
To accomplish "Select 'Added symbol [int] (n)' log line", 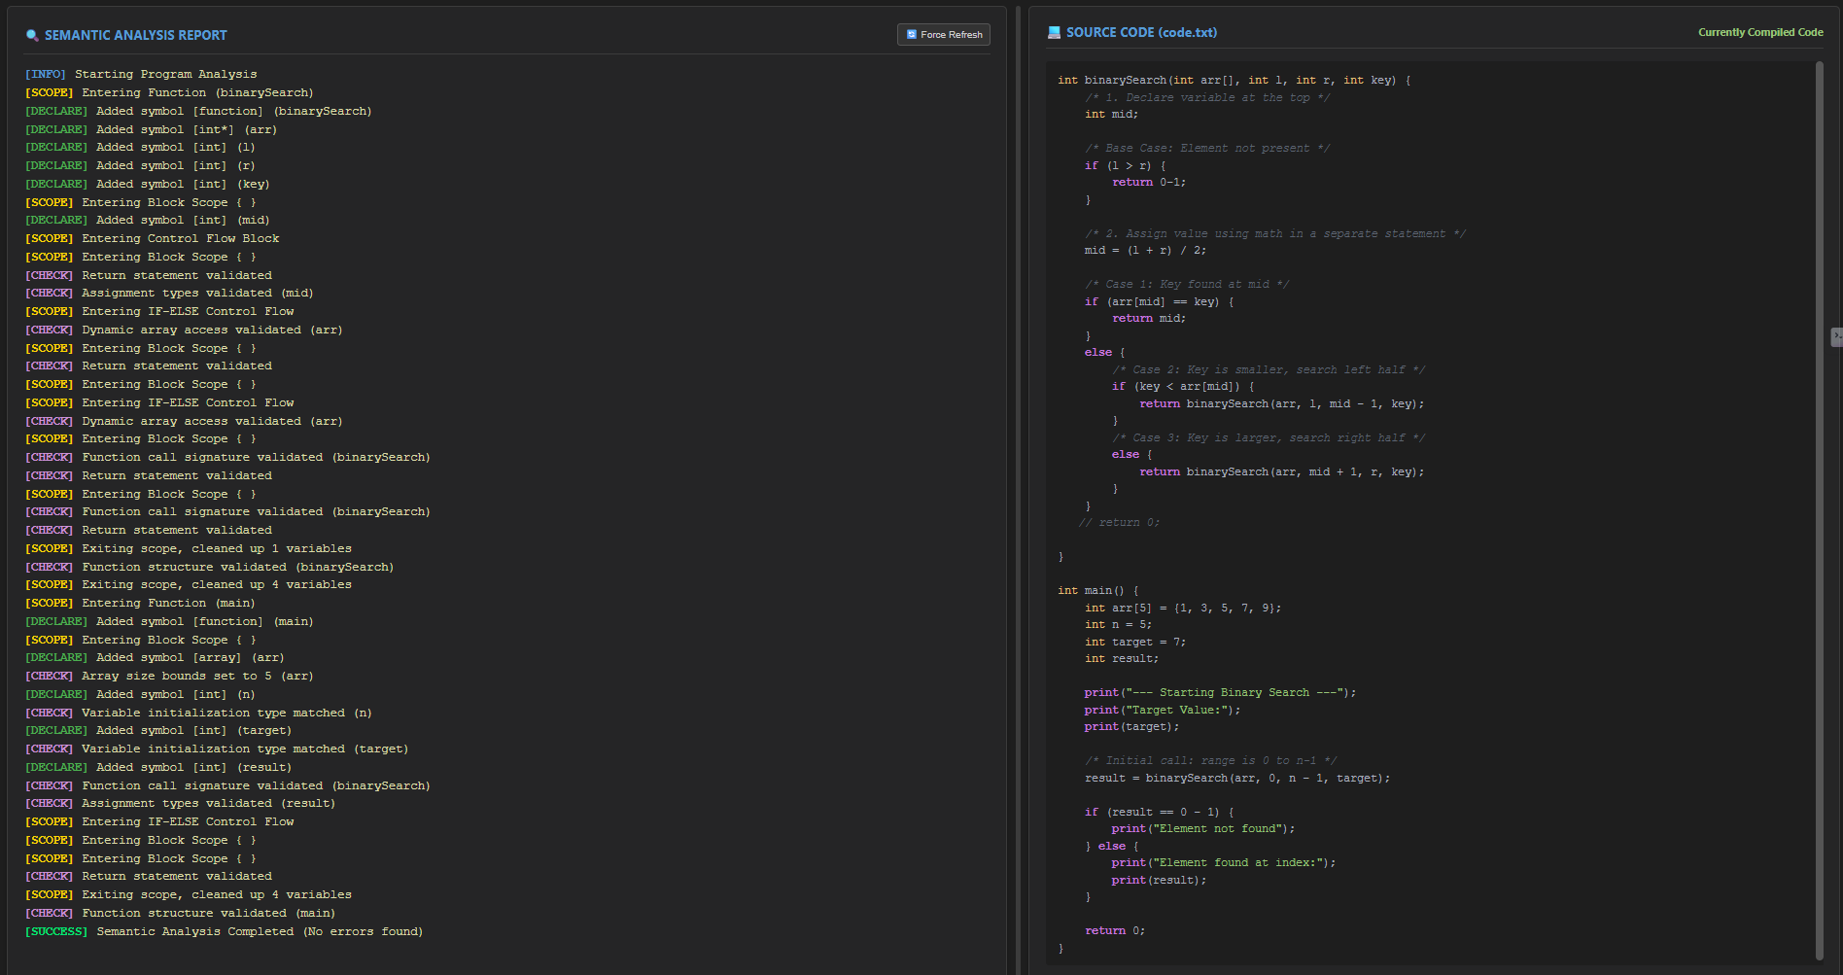I will 140,694.
